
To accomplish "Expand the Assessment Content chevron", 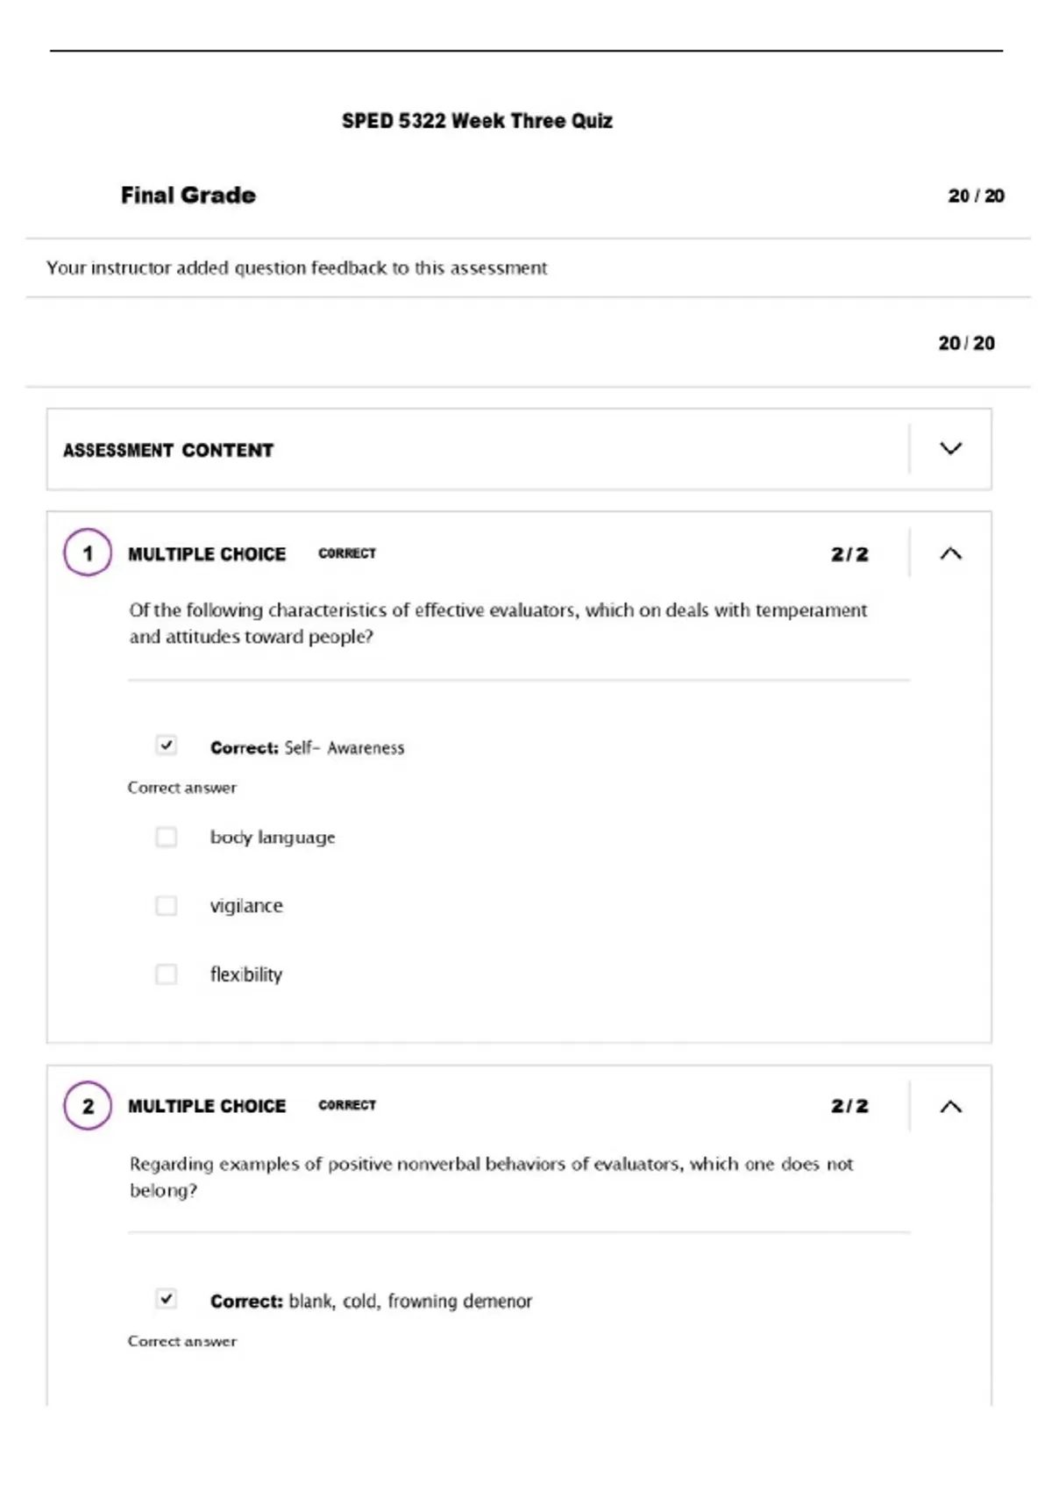I will tap(950, 449).
